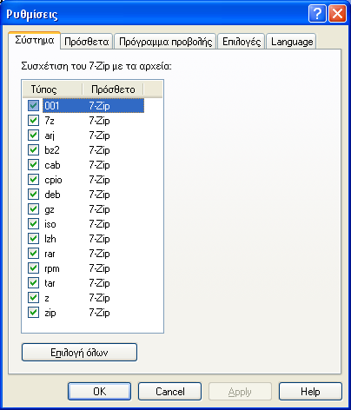Uncheck the deb checkbox
The height and width of the screenshot is (410, 351).
pos(33,194)
